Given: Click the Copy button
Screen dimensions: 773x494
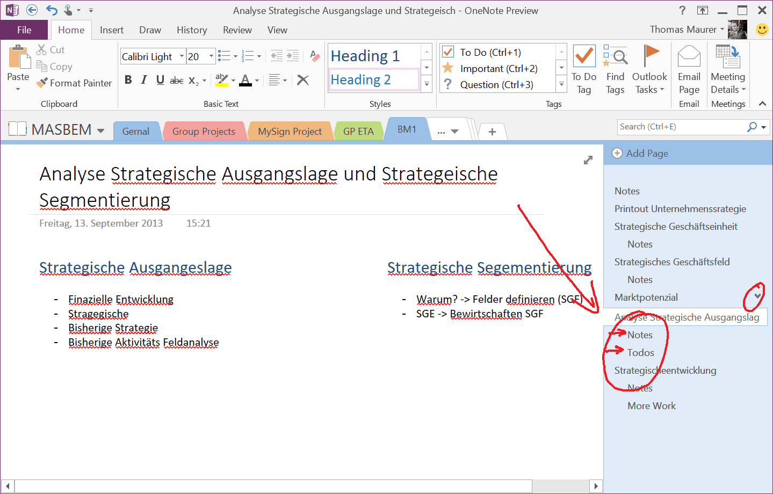Looking at the screenshot, I should click(54, 67).
